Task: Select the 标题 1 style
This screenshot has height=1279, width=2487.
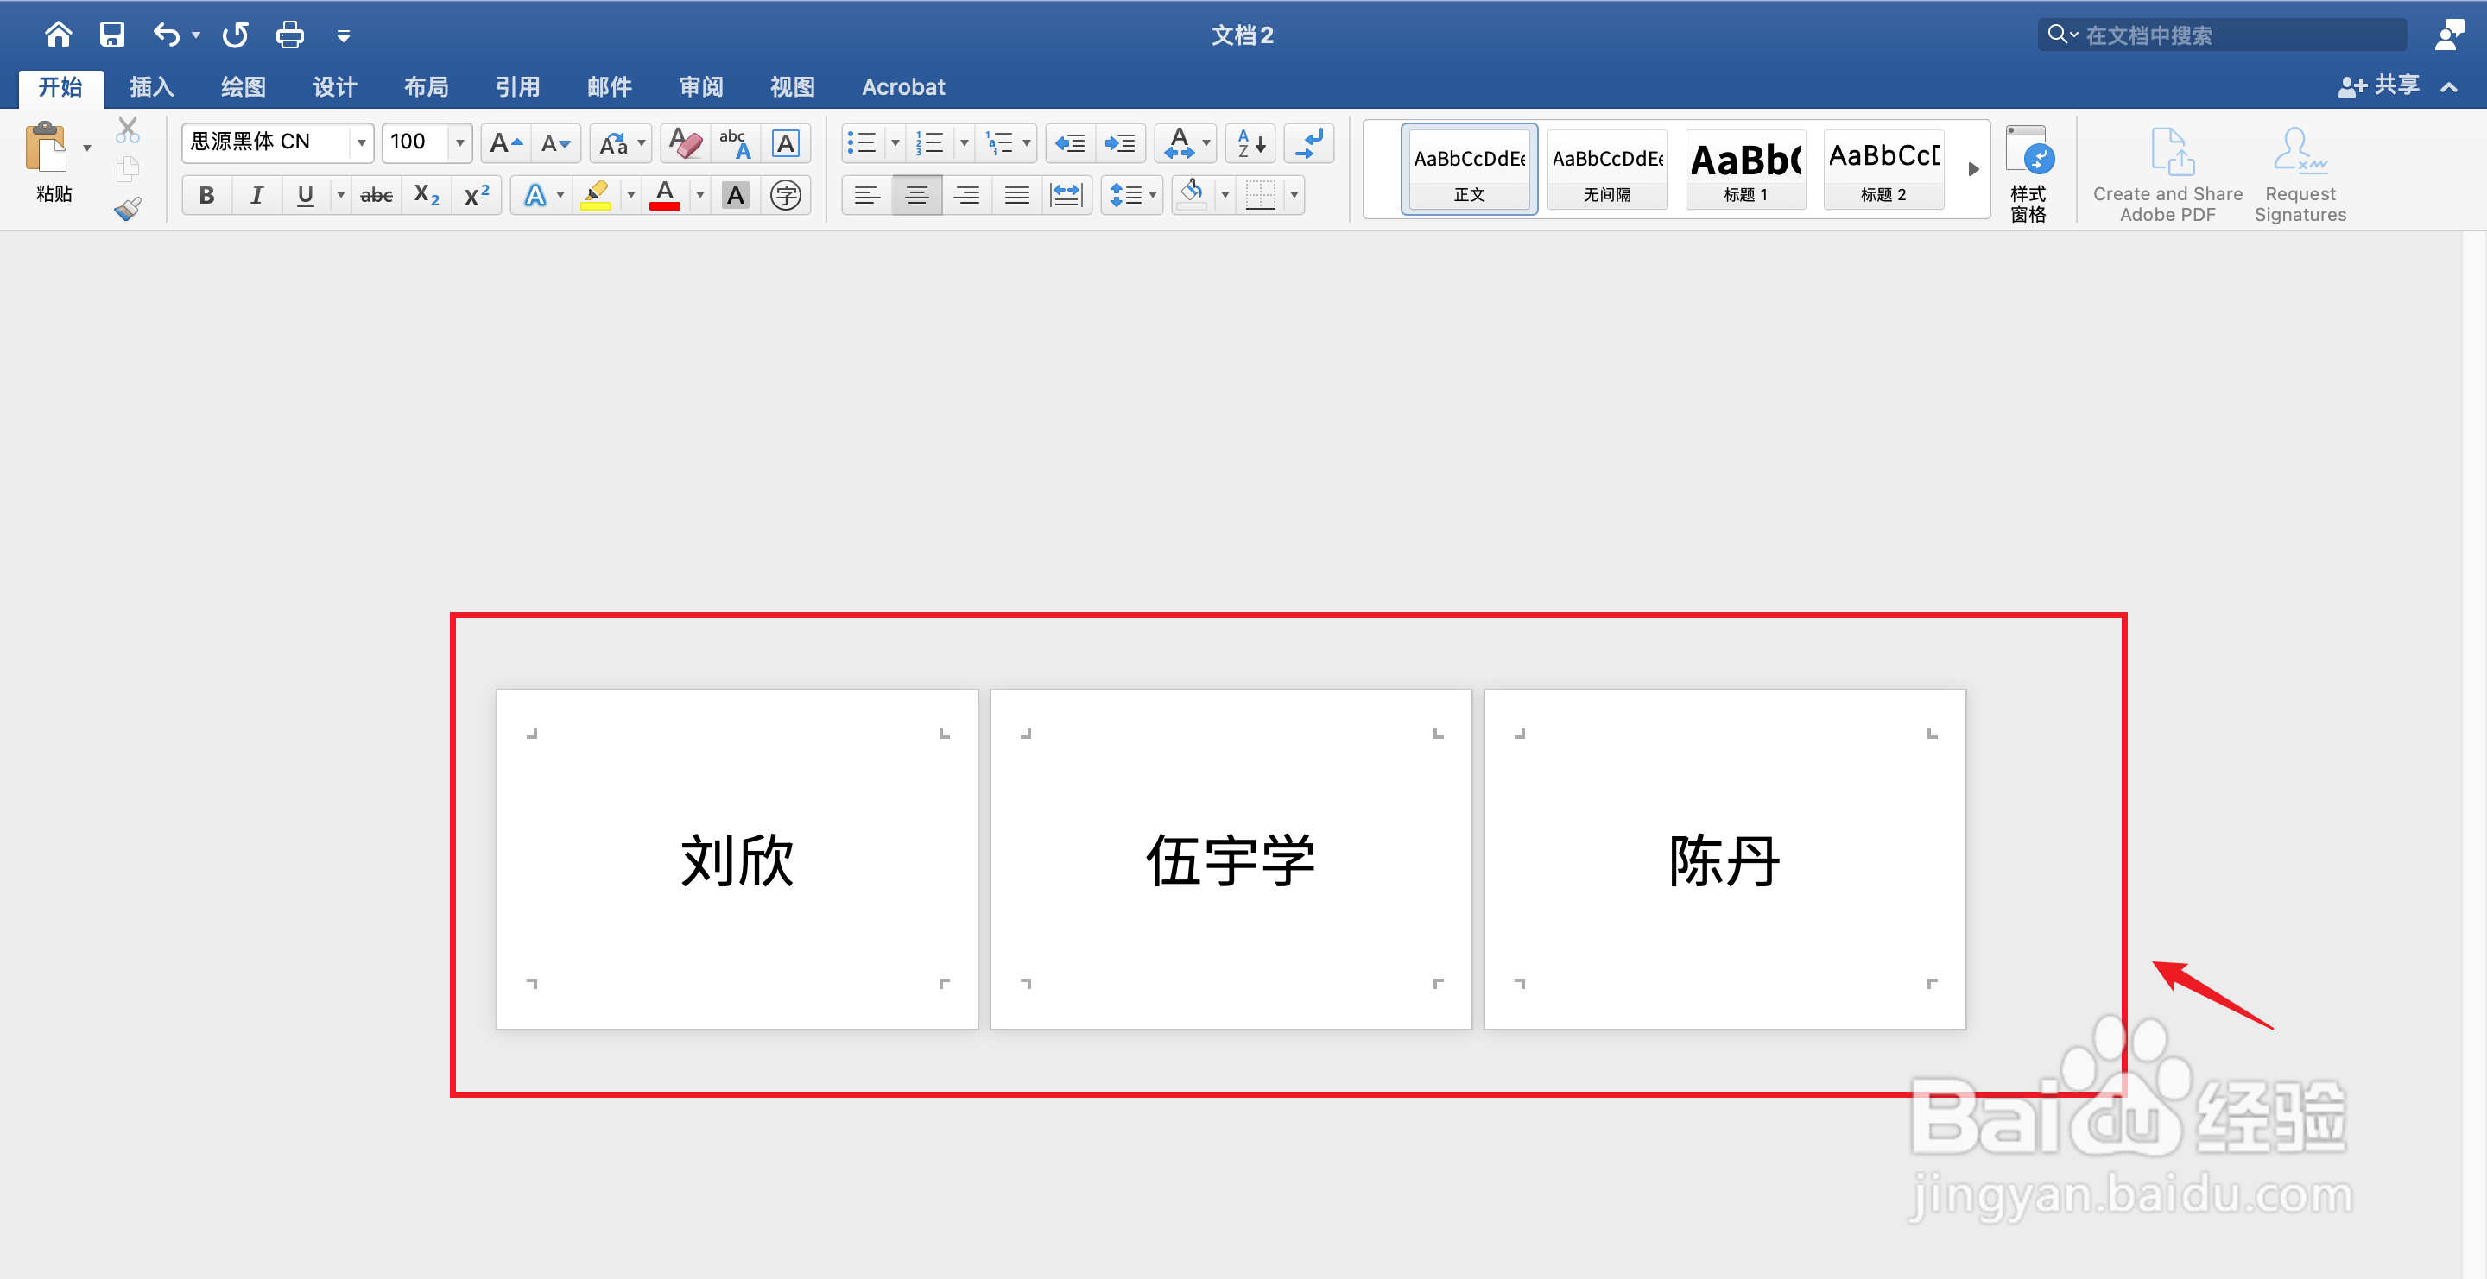Action: point(1745,169)
